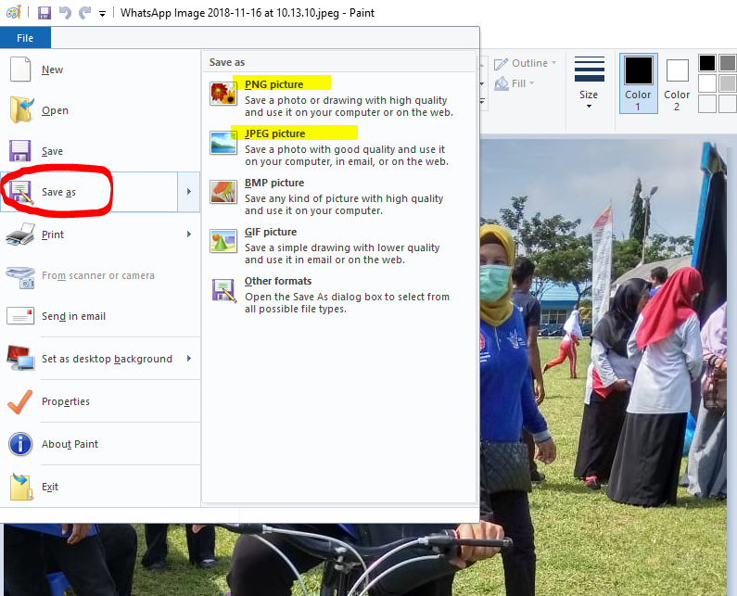
Task: Click the Open folder icon
Action: [21, 109]
